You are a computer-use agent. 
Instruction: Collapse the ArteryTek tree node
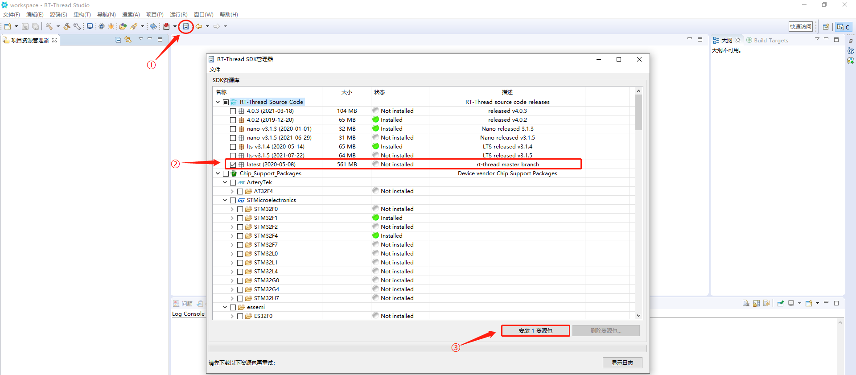(x=225, y=182)
